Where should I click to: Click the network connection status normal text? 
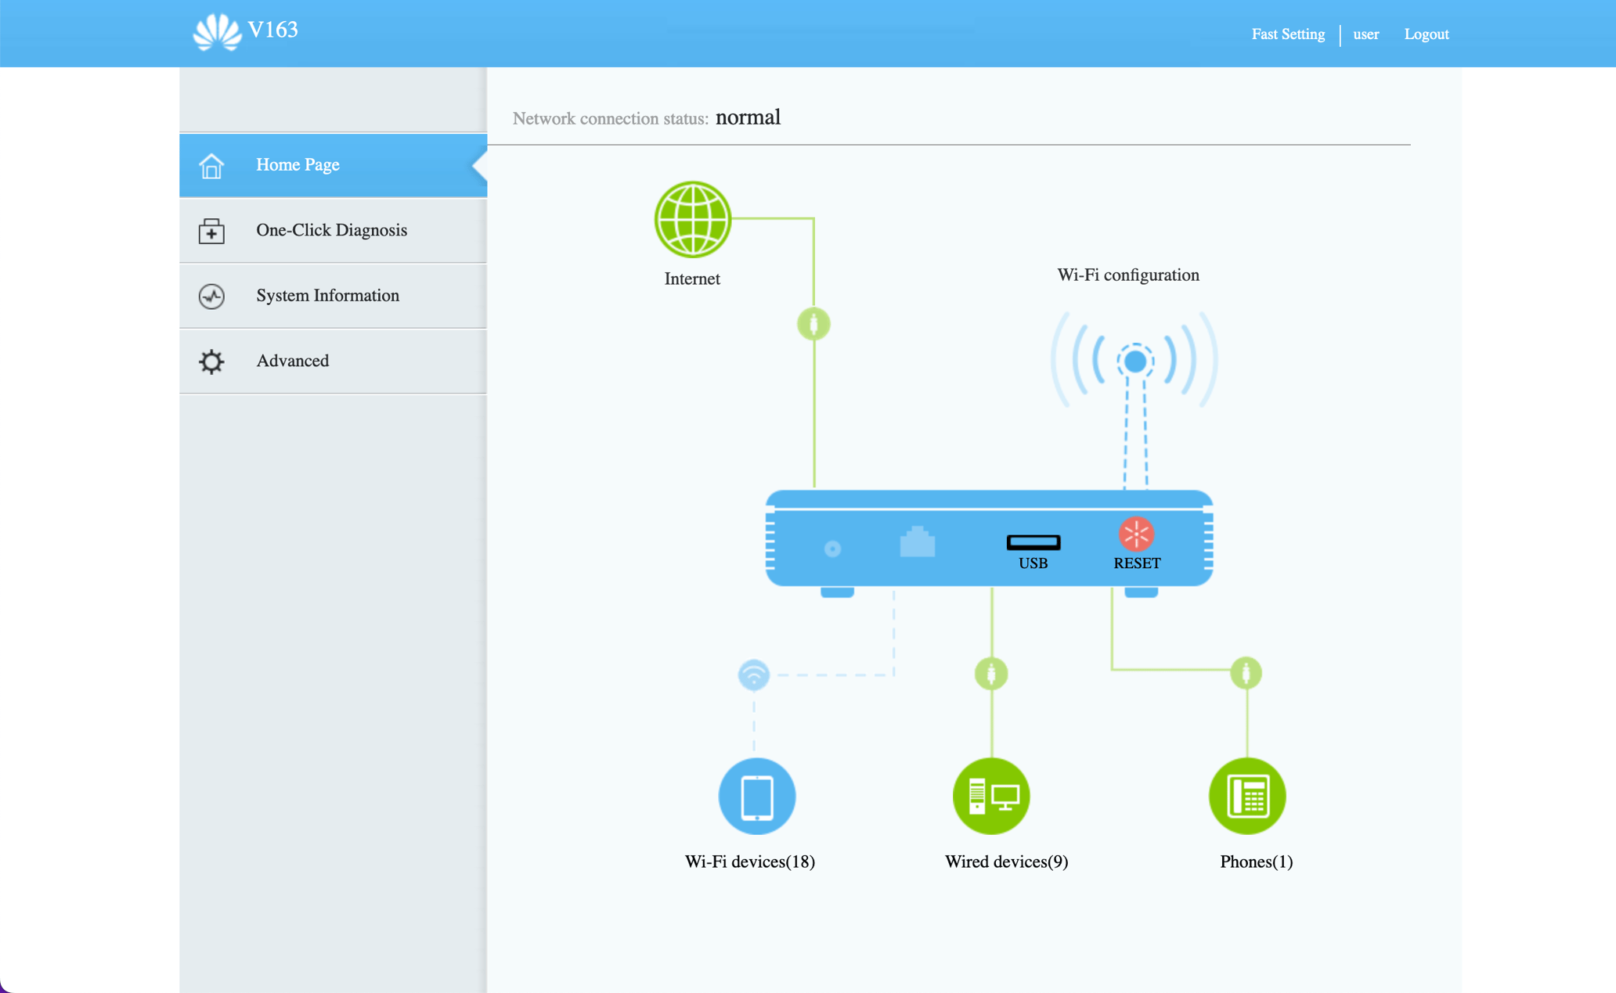748,117
